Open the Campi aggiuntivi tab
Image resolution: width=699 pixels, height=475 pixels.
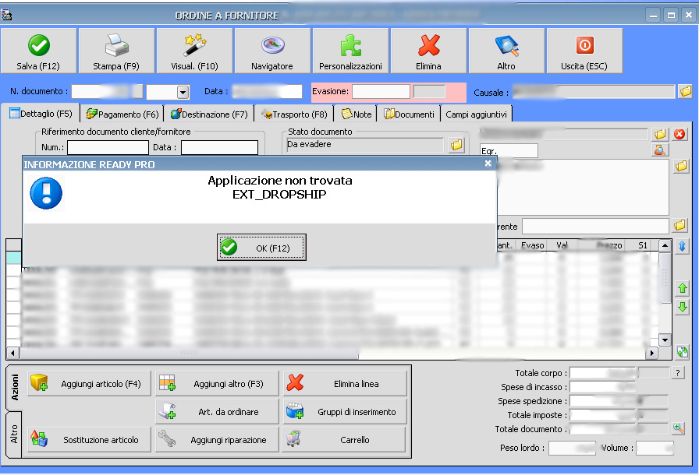point(476,114)
